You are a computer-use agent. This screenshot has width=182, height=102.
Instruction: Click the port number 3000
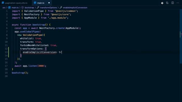pyautogui.click(x=41, y=66)
